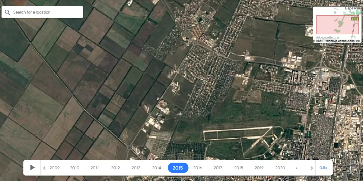Change the 0.5x playback speed

click(323, 168)
